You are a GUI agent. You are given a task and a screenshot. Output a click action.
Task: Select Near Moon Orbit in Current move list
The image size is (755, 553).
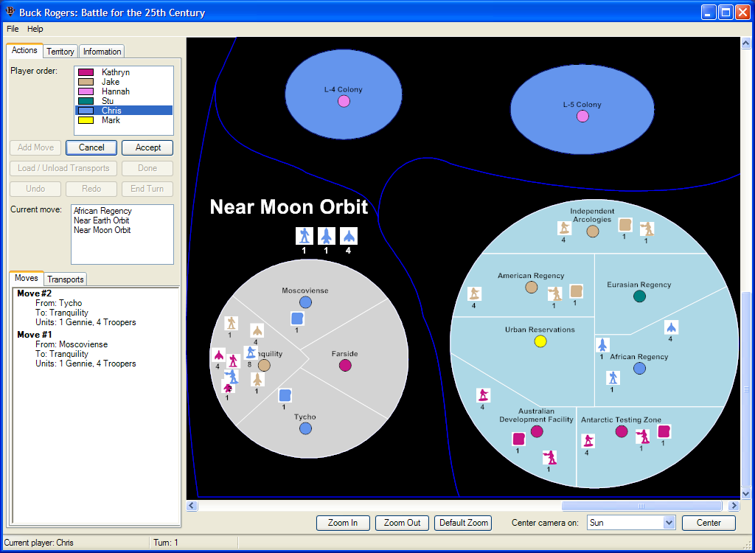(x=102, y=230)
